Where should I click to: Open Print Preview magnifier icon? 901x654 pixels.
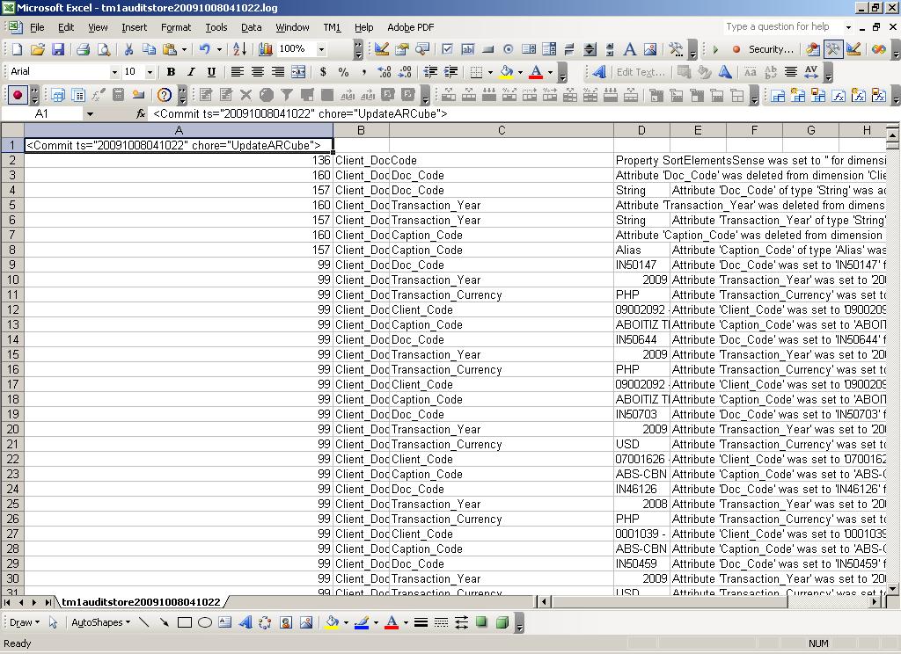tap(104, 49)
